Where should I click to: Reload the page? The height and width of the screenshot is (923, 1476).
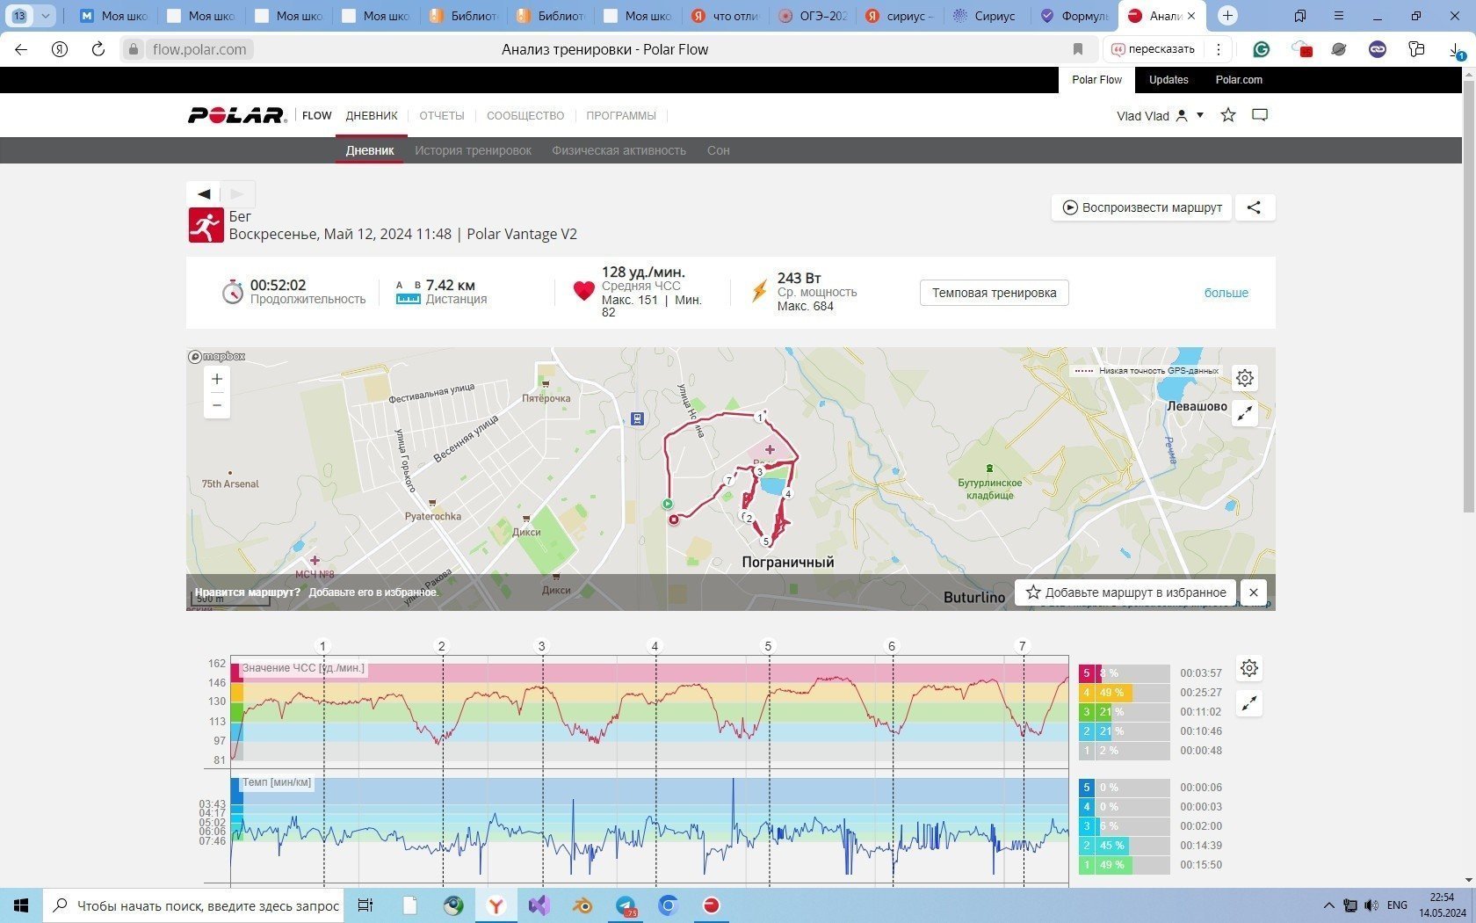(x=98, y=49)
